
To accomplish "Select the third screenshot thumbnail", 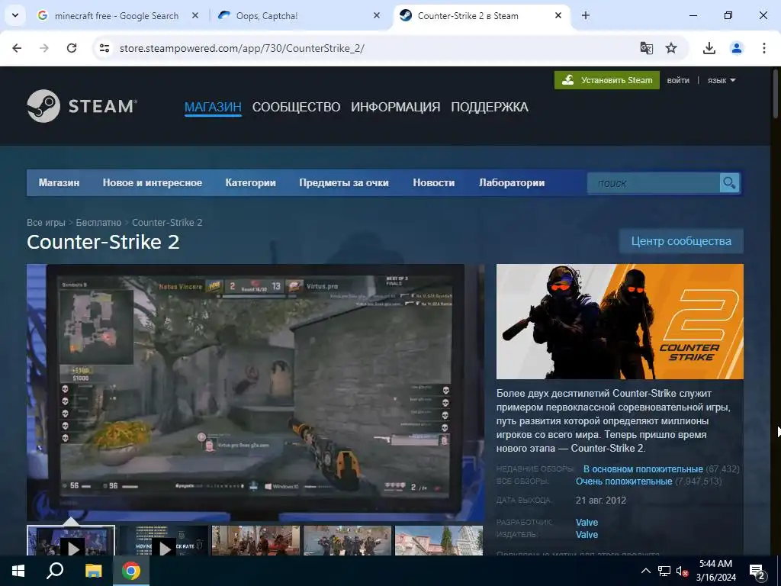I will (256, 541).
